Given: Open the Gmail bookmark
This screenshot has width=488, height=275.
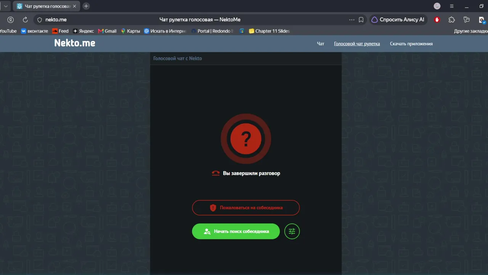Looking at the screenshot, I should pyautogui.click(x=107, y=31).
